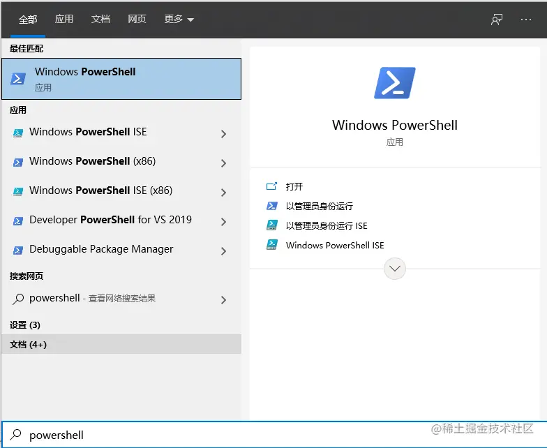Screen dimensions: 547x448
Task: Expand Windows PowerShell ISE (x86) result arrow
Action: (x=223, y=193)
